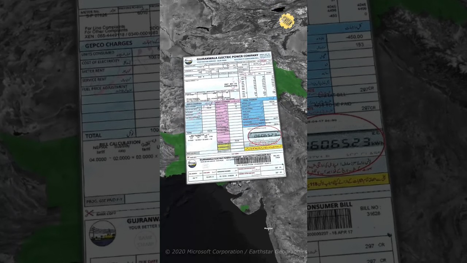Click the 'BILL NO : 31628' text on right enlarged bill
This screenshot has width=467, height=263.
click(x=371, y=210)
